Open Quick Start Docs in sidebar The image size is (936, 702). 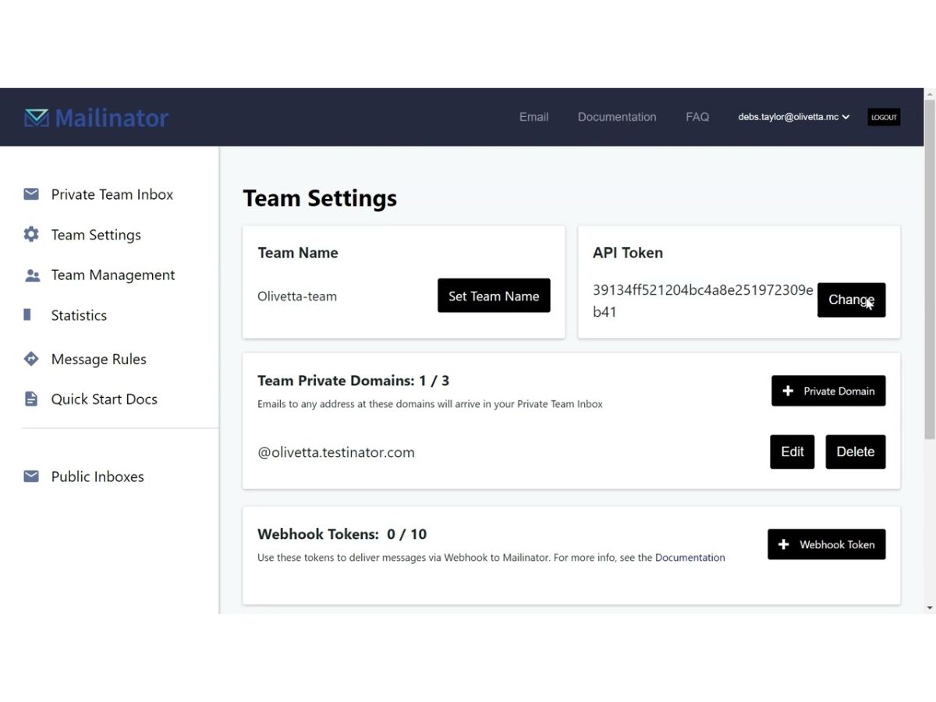pyautogui.click(x=104, y=399)
